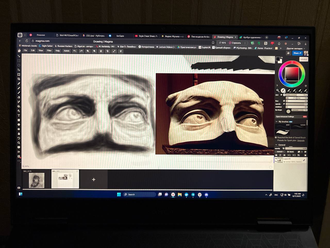Add a new artboard with plus button
Viewport: 330px width, 248px height.
94,180
